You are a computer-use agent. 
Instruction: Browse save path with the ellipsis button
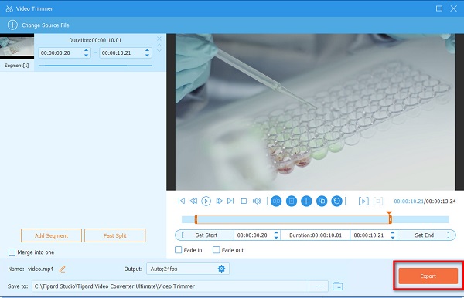click(x=319, y=286)
